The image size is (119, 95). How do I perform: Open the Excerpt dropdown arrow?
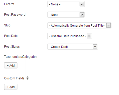[x=82, y=4]
